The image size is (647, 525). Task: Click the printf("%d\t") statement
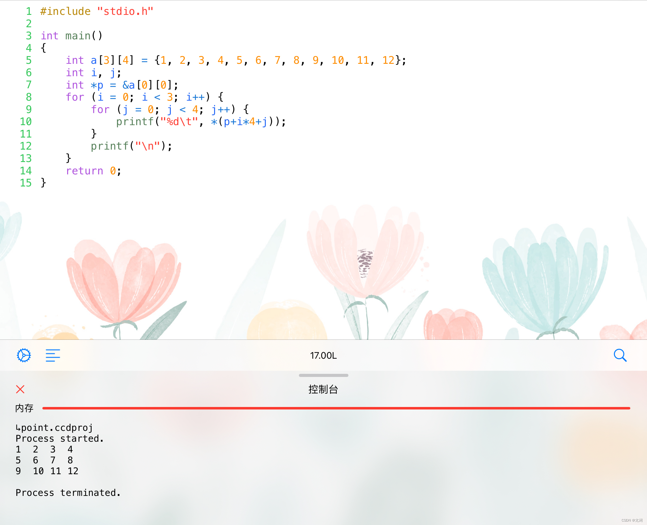pos(201,121)
